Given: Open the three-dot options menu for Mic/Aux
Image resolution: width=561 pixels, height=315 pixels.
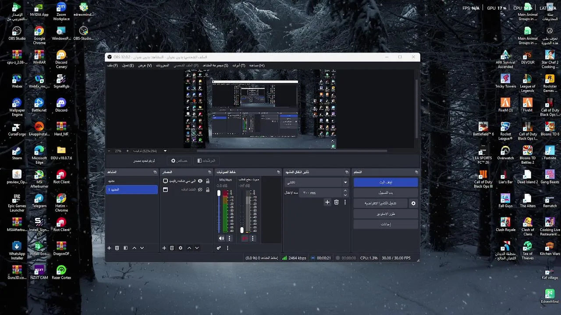Looking at the screenshot, I should point(229,238).
